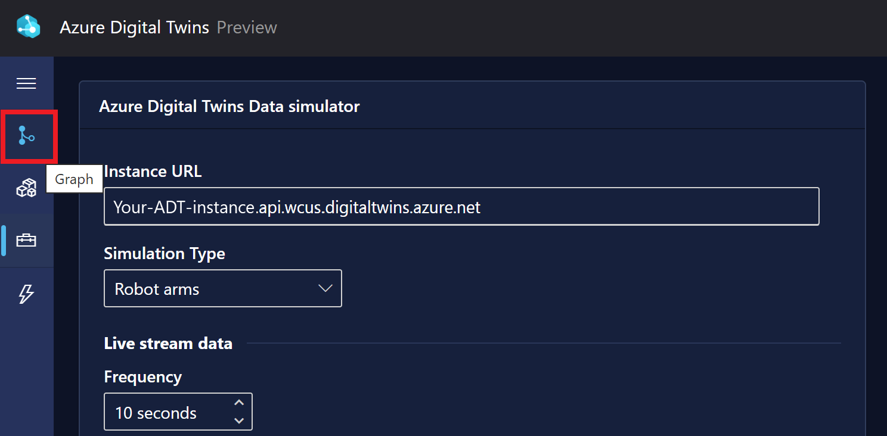Screen dimensions: 887x436
Task: Select the Data simulator toolbox icon
Action: pos(26,239)
